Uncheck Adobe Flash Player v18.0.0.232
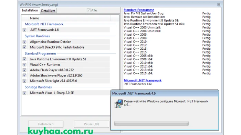This screenshot has height=135, width=241. (24, 70)
